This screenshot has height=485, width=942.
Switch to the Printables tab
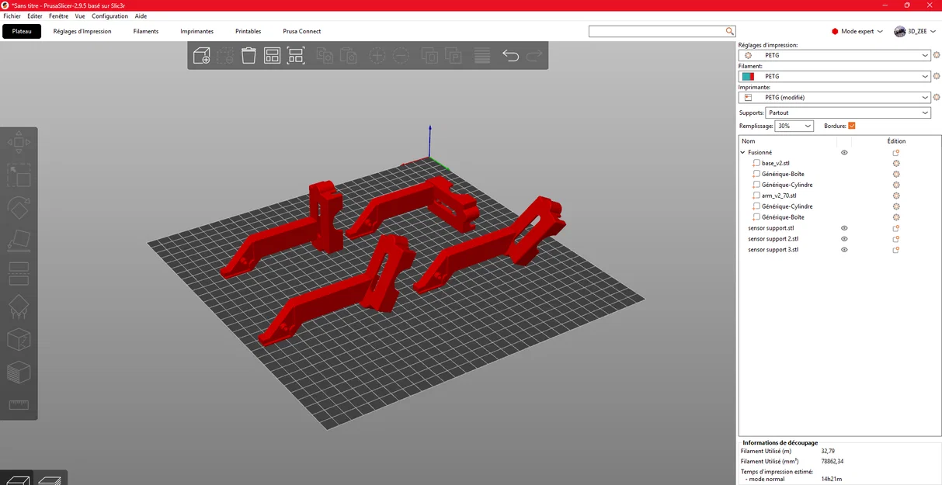249,31
